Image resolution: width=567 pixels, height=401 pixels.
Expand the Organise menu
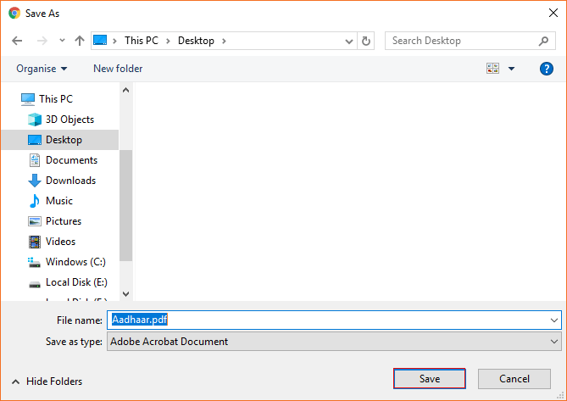pyautogui.click(x=42, y=69)
